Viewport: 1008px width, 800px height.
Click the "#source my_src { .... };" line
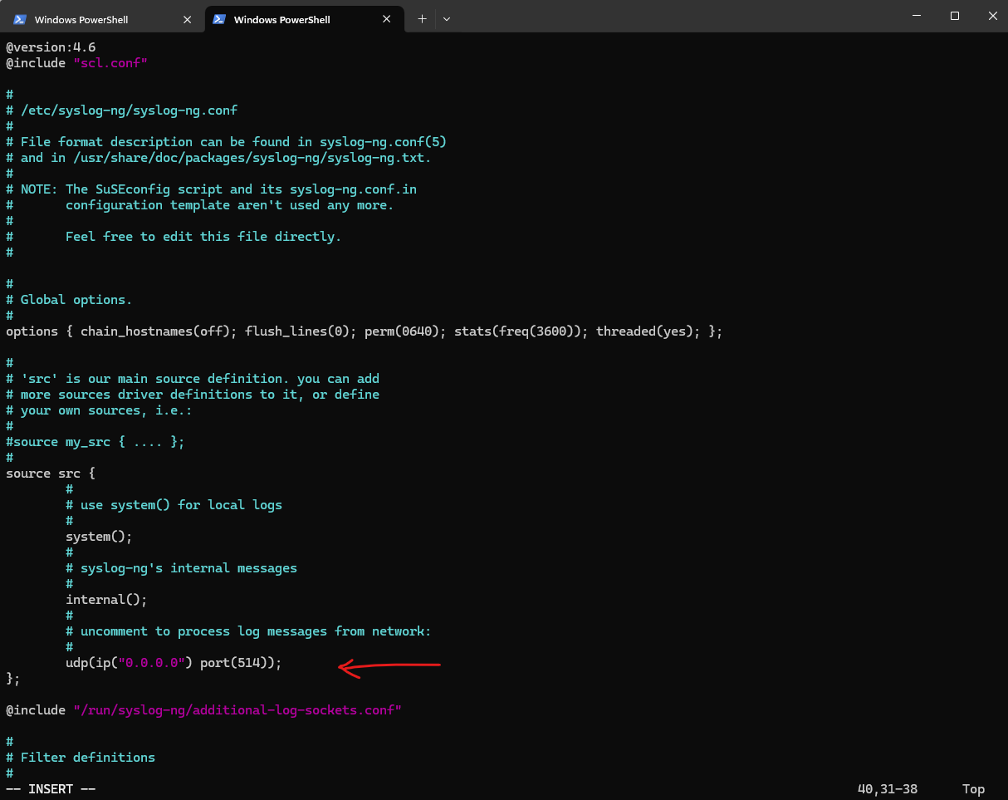95,442
